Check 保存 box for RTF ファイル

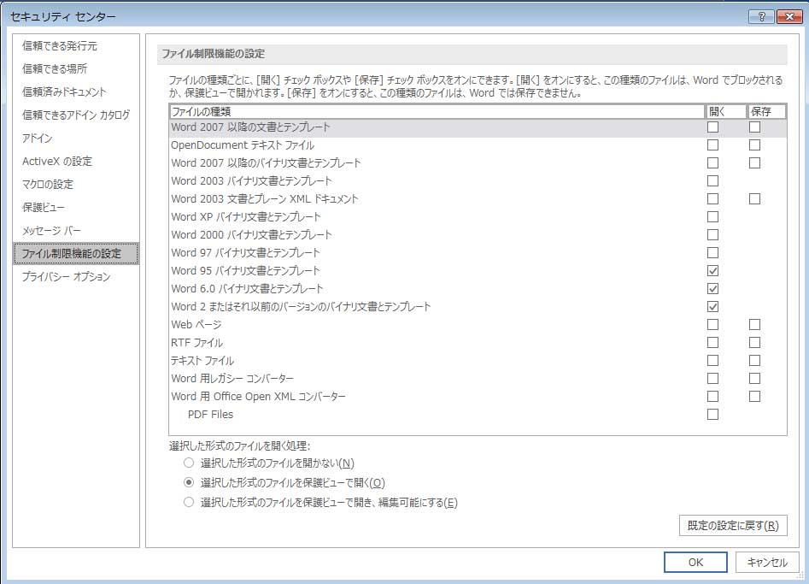(754, 343)
